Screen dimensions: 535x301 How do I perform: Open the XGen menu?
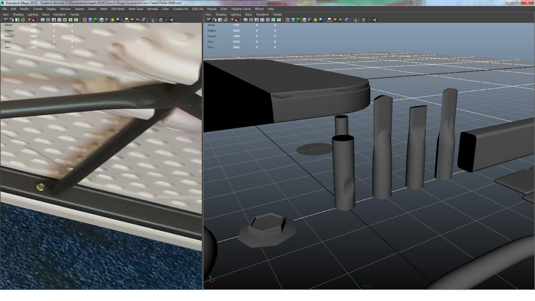[x=224, y=9]
